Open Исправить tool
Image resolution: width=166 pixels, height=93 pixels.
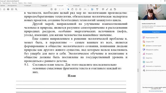point(148,54)
